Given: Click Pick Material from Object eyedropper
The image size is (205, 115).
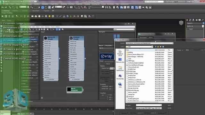Looking at the screenshot, I should click(25, 29).
